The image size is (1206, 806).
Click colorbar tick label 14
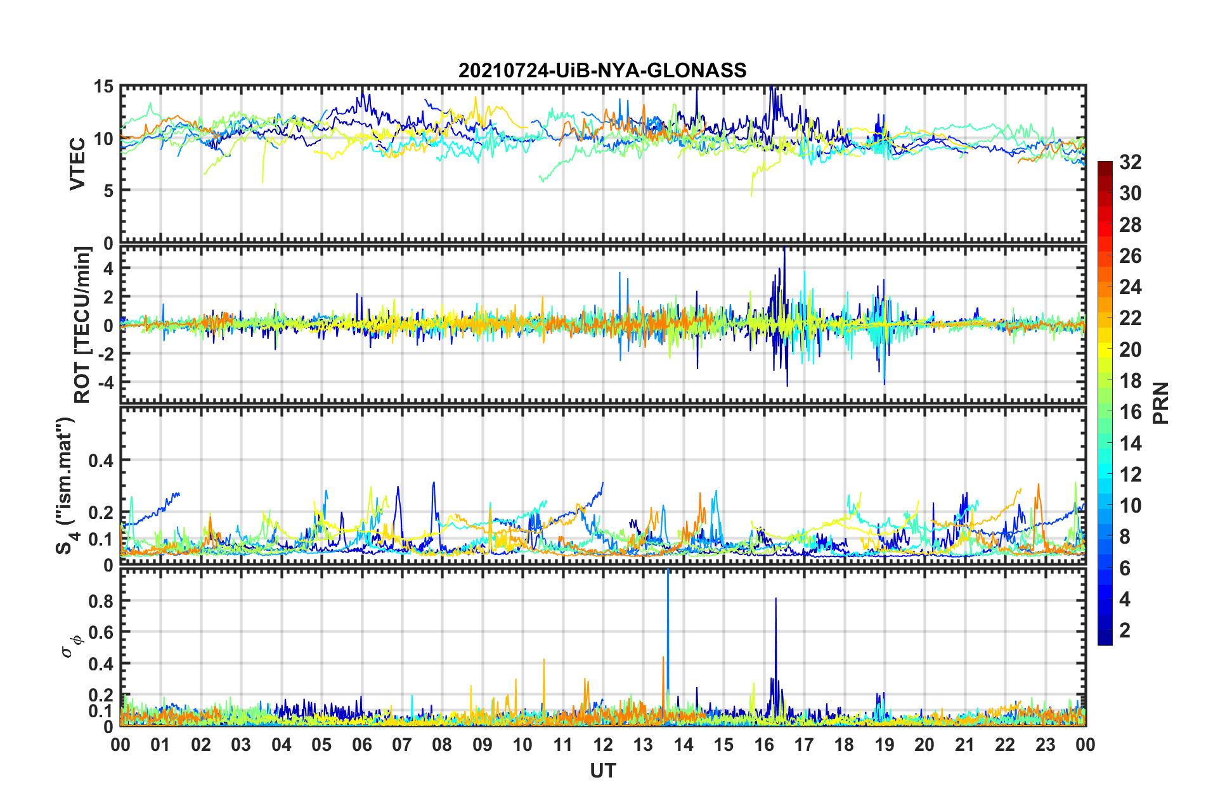tap(1130, 444)
